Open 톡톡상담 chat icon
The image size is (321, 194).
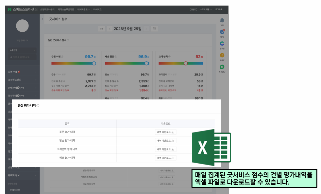(x=222, y=67)
